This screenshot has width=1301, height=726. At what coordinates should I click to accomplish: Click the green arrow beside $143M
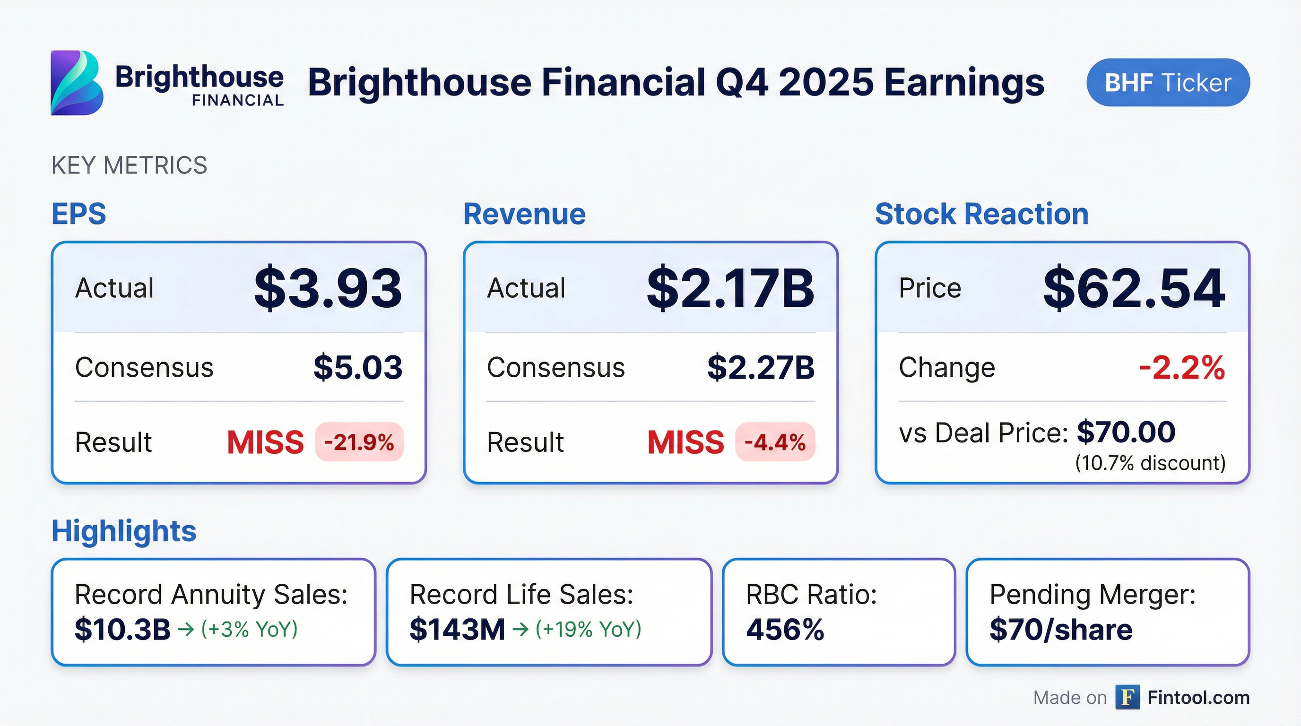520,630
